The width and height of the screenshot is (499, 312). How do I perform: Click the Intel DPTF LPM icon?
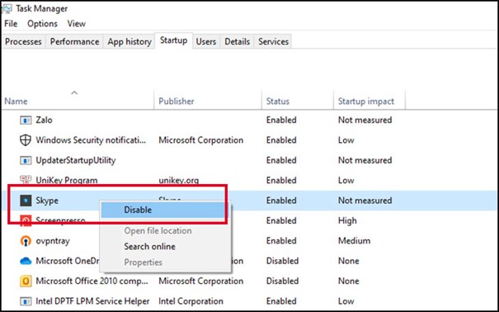coord(26,301)
